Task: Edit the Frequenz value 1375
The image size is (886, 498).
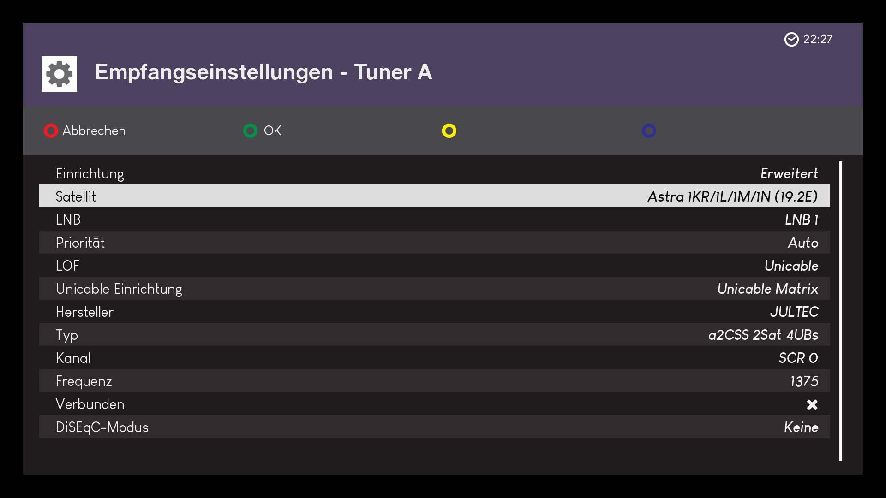Action: tap(804, 381)
